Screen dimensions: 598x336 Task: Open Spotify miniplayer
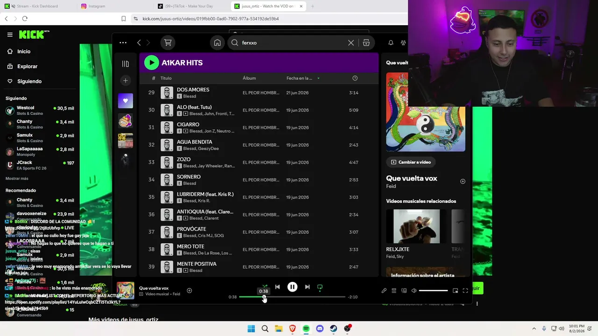click(x=456, y=290)
